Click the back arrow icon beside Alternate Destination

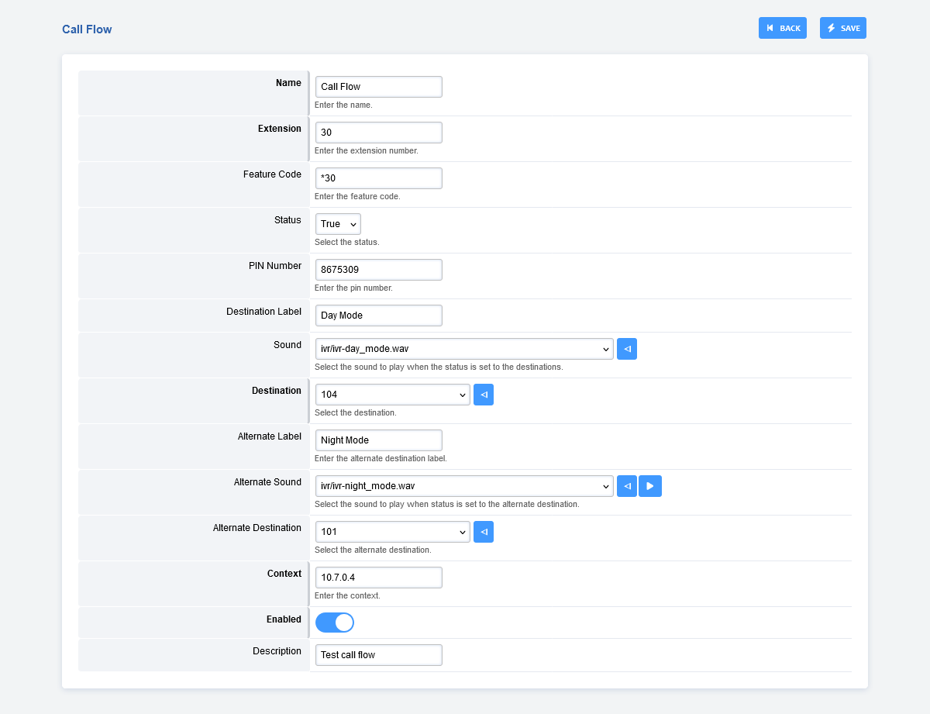[483, 532]
